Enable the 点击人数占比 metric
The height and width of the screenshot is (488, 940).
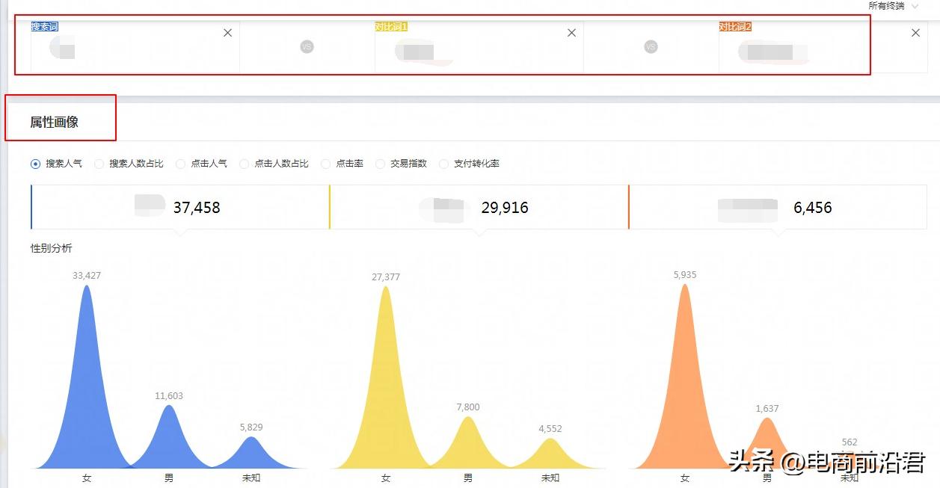[x=245, y=163]
